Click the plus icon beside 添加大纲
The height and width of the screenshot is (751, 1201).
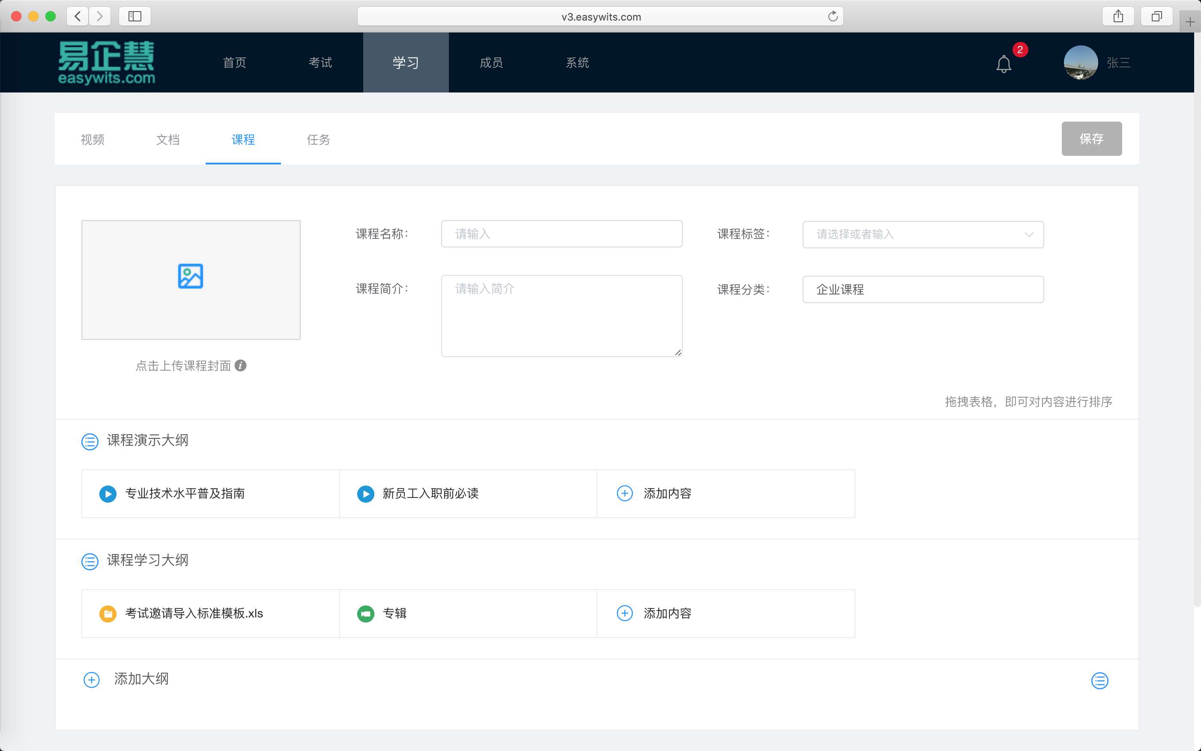pos(91,679)
